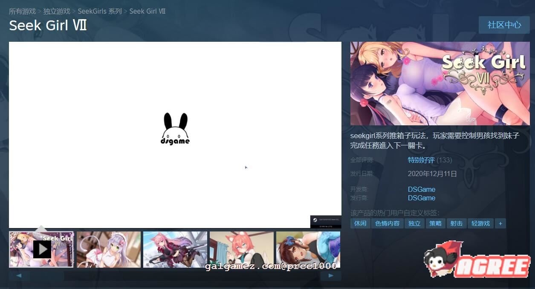
Task: Open the 所有游戏 breadcrumb link
Action: coord(22,11)
